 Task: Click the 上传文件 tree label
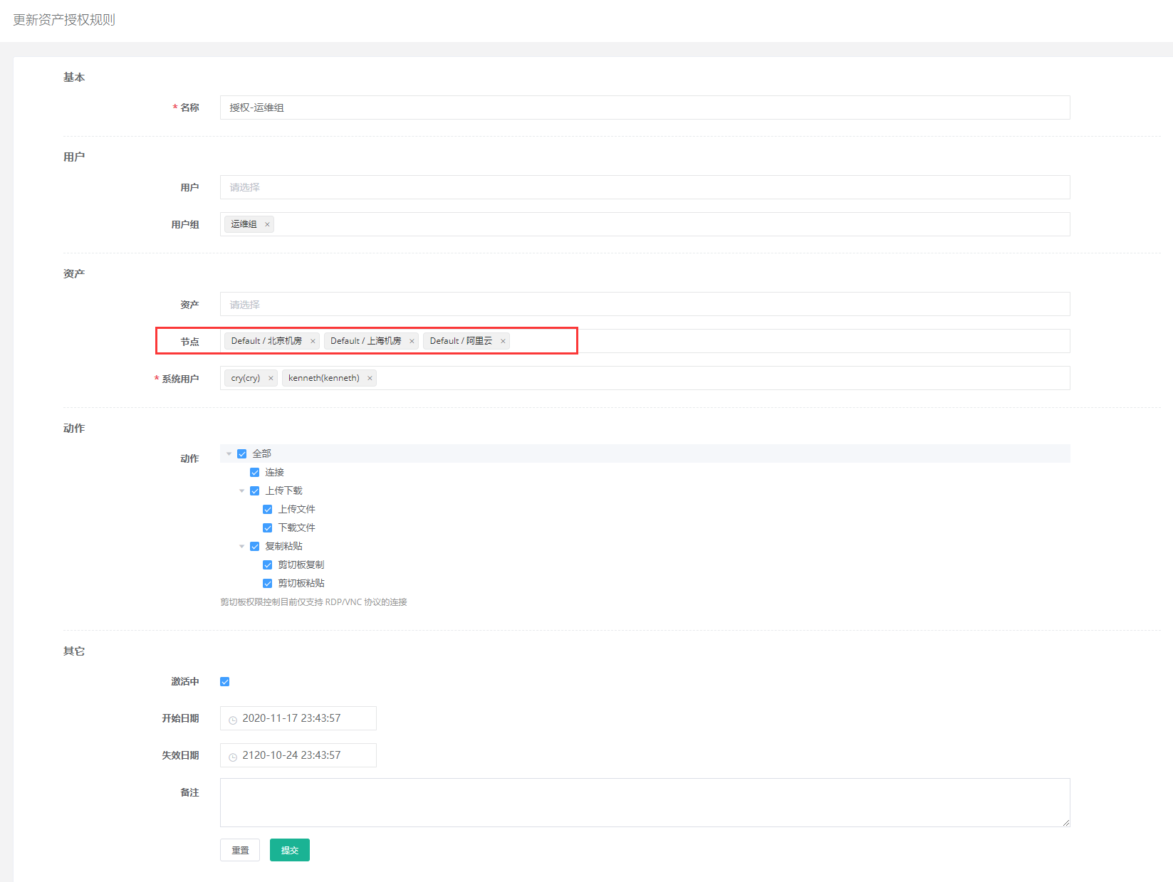click(x=296, y=509)
